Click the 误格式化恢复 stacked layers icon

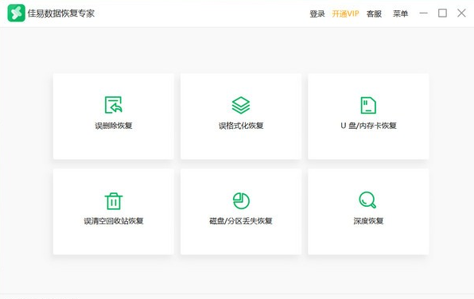pos(241,105)
